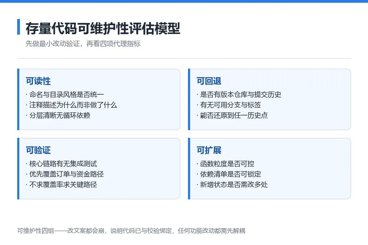Viewport: 368px width, 245px height.
Task: Select the 可验证 card heading
Action: 38,150
